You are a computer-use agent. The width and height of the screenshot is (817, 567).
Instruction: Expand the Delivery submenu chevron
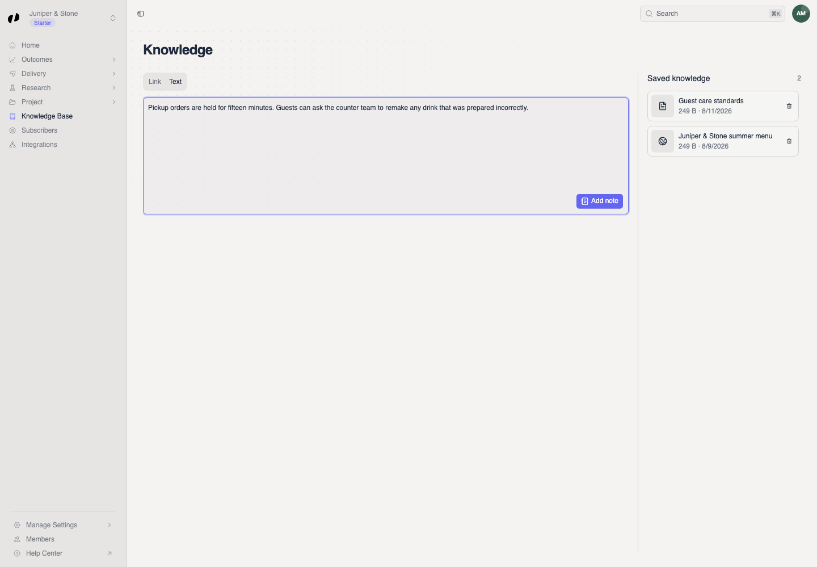(x=114, y=74)
